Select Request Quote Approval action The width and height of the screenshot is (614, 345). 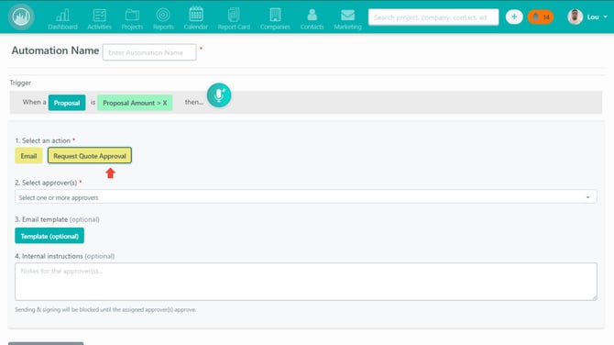pyautogui.click(x=90, y=156)
